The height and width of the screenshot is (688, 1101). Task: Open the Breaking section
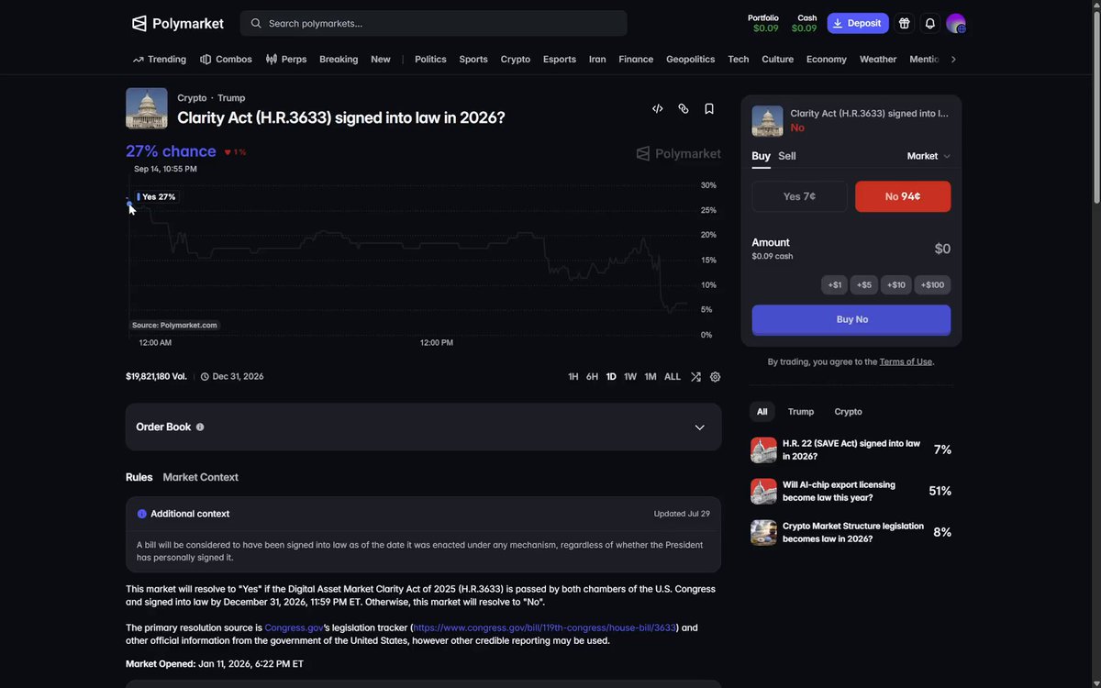(339, 60)
